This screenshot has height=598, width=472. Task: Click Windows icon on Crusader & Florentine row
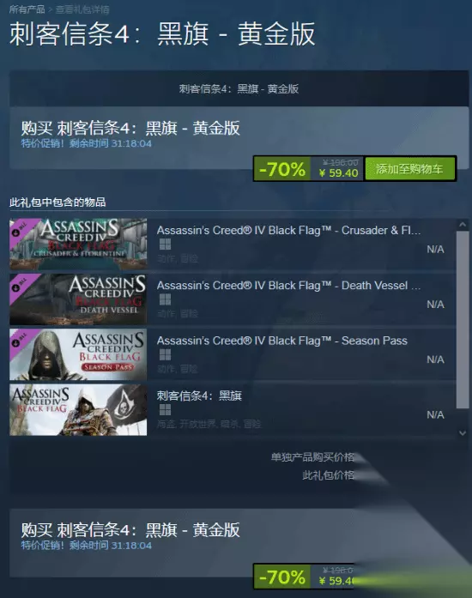(165, 244)
